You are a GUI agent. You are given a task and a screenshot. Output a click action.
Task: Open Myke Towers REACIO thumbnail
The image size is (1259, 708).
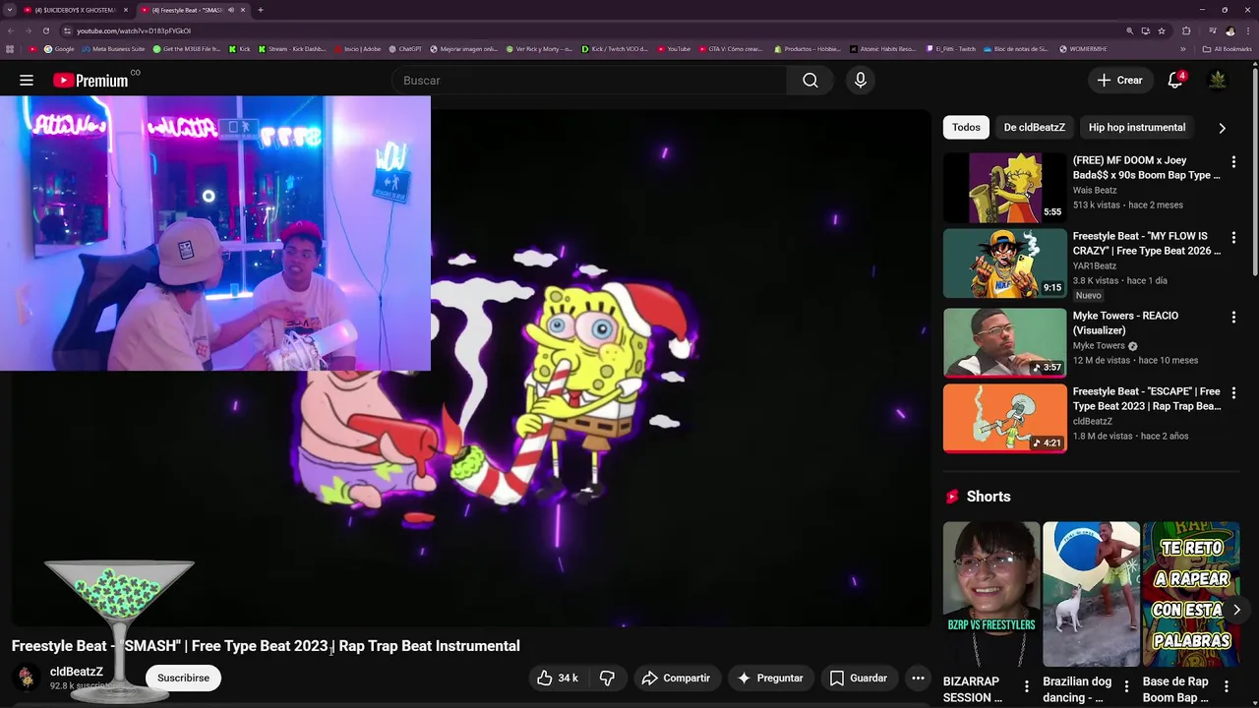pos(1004,342)
